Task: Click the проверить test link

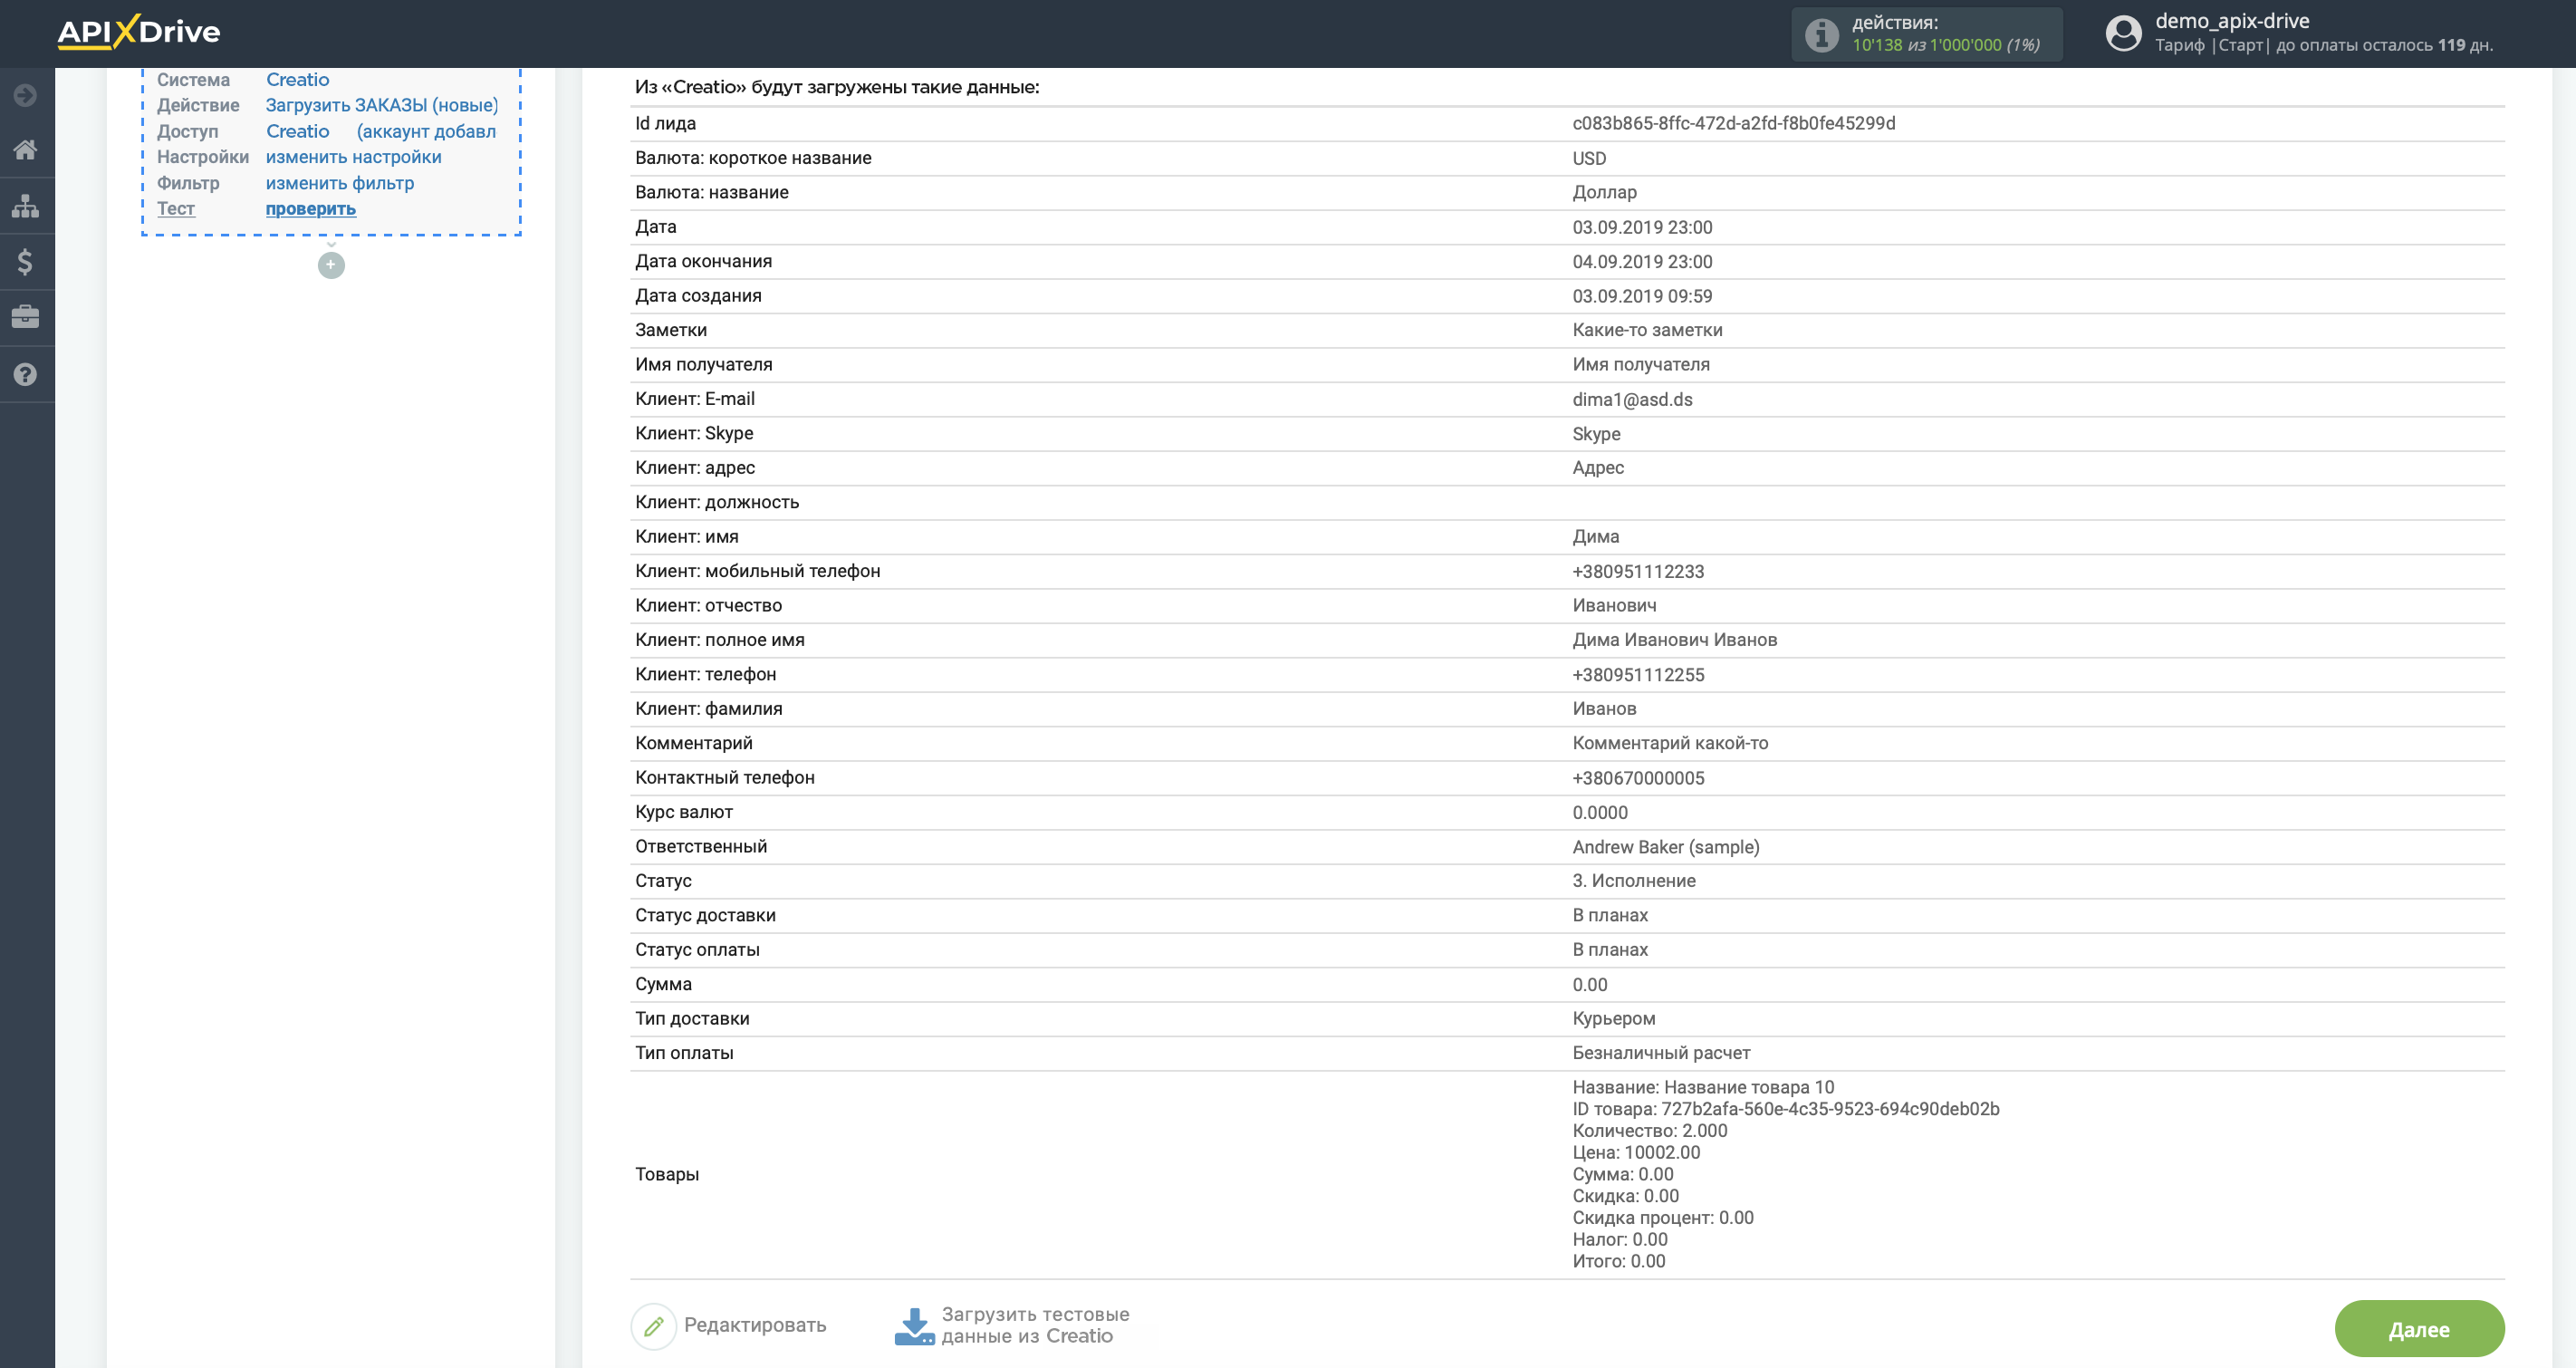Action: tap(311, 208)
